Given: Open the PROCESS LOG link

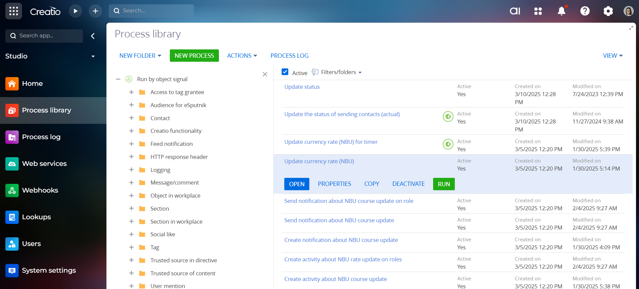Looking at the screenshot, I should pyautogui.click(x=290, y=56).
